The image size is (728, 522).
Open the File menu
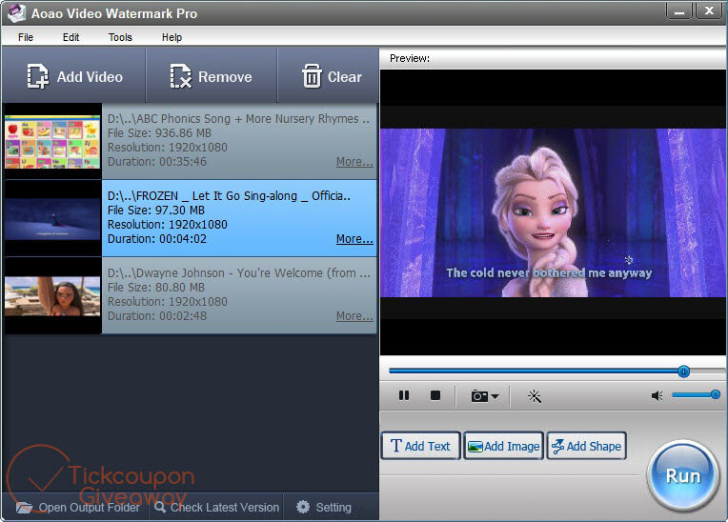click(x=26, y=37)
